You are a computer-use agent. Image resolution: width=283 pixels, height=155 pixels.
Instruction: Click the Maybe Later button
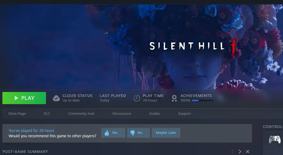166,133
